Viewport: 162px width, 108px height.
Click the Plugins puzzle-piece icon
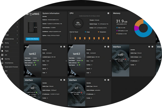coord(2,51)
